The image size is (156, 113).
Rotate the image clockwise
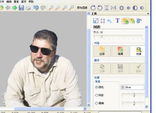point(93,8)
